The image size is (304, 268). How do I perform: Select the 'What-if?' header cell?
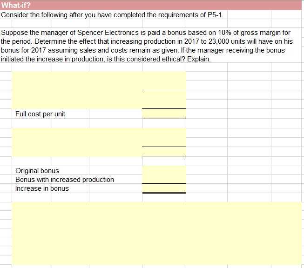point(151,5)
